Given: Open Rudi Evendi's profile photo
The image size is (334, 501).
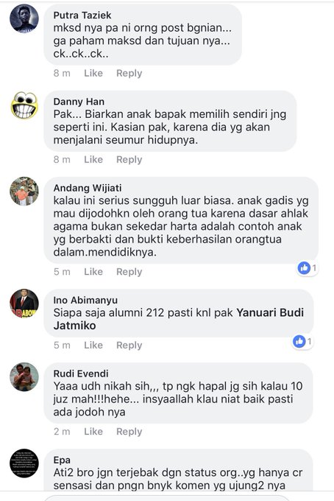Looking at the screenshot, I should tap(24, 377).
